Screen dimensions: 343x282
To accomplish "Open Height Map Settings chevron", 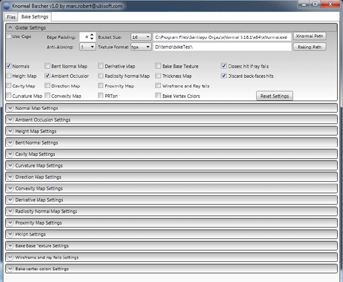I will (10, 131).
